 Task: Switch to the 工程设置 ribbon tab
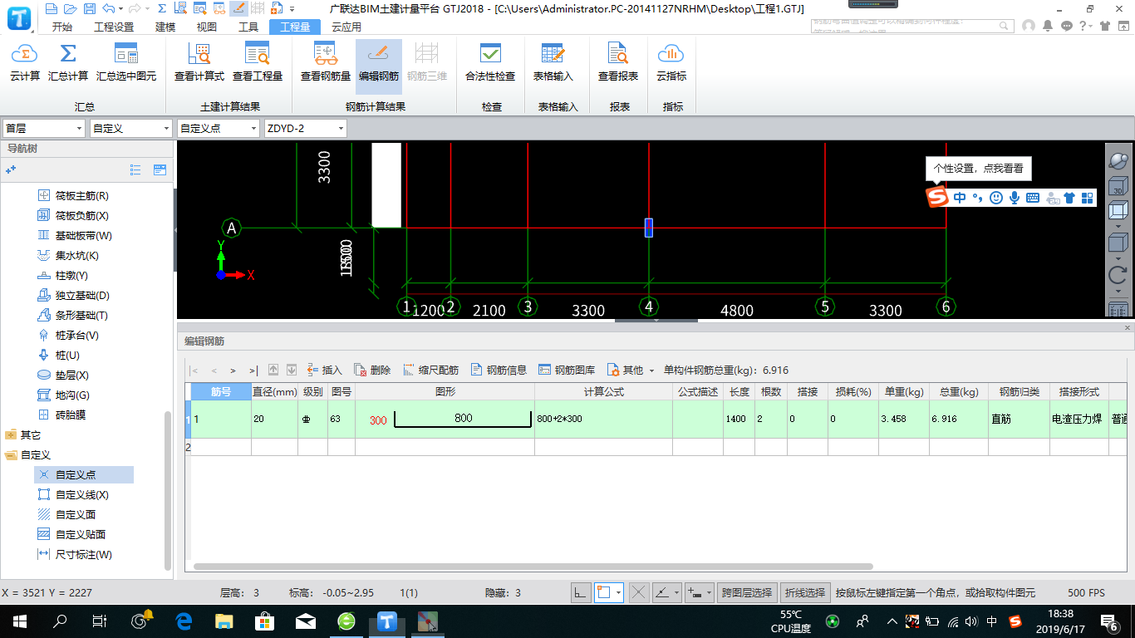[114, 27]
